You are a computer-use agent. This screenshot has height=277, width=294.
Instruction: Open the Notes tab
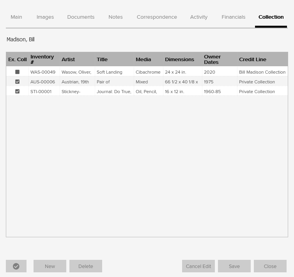pos(115,17)
